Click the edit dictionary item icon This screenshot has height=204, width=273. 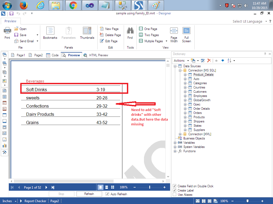pyautogui.click(x=203, y=61)
